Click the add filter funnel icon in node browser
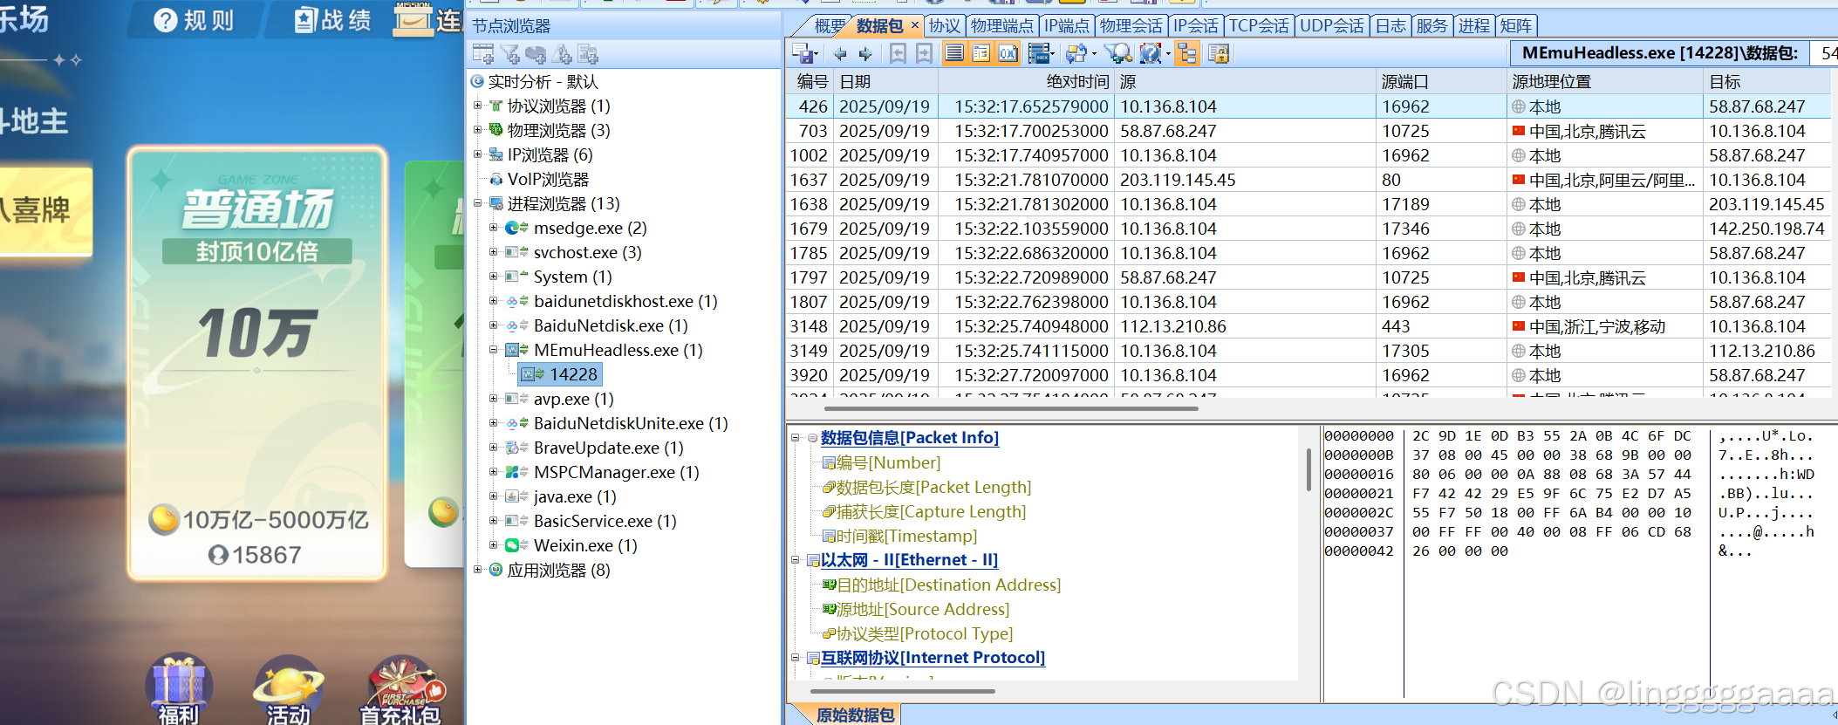 [x=510, y=54]
